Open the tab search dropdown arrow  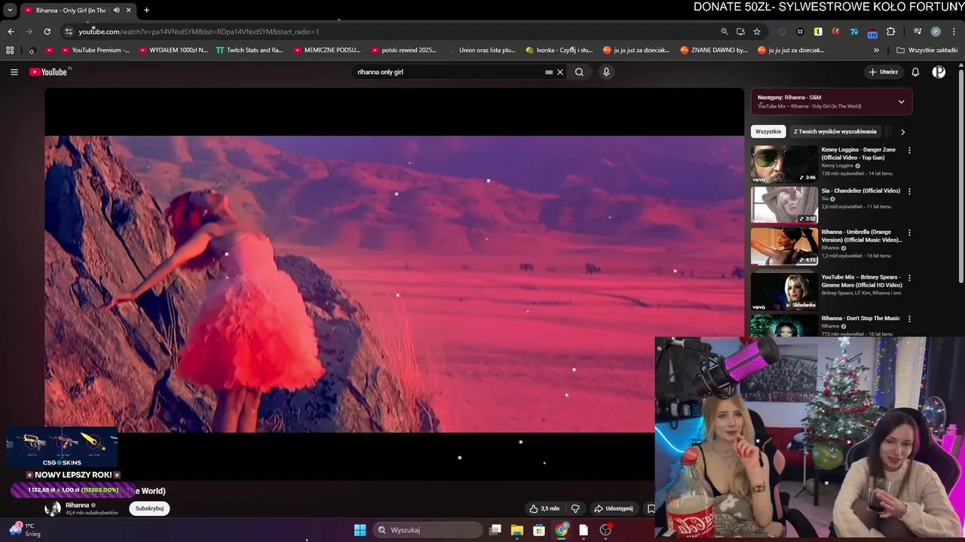pyautogui.click(x=10, y=11)
